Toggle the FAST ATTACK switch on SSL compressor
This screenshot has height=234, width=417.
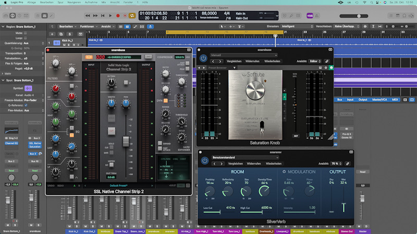[x=188, y=63]
